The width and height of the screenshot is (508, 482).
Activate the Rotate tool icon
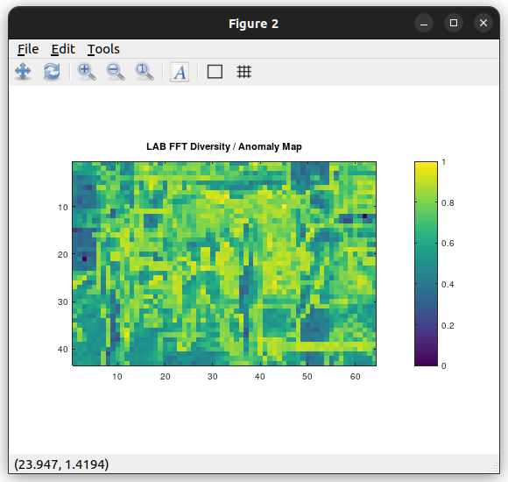point(52,72)
